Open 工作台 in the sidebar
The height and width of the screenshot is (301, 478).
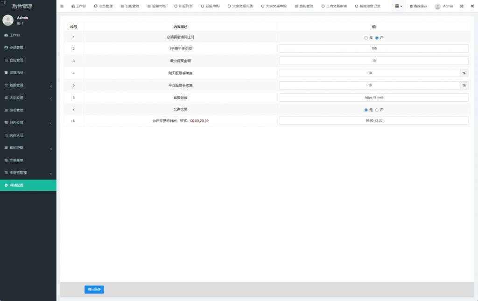point(14,35)
